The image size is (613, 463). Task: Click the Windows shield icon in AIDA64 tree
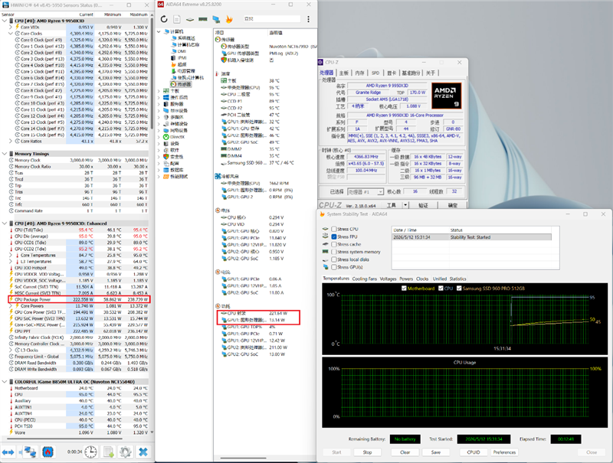[x=166, y=157]
